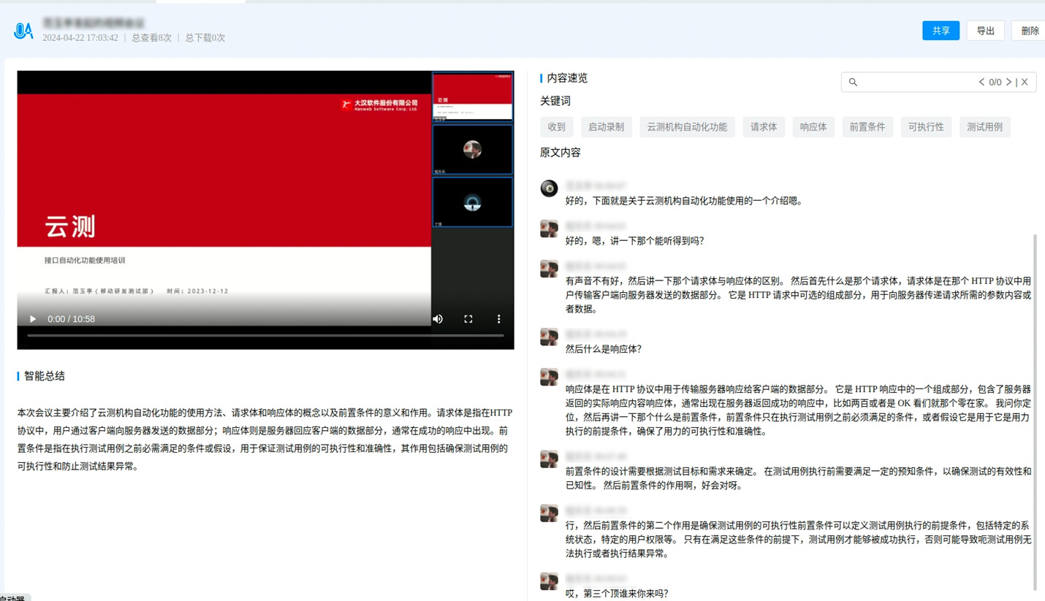Clear search with the X icon
Screen dimensions: 1045x601
(x=1025, y=83)
